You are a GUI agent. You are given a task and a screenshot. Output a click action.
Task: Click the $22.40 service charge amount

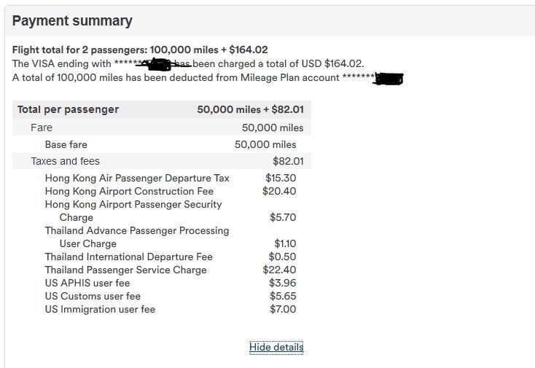pyautogui.click(x=279, y=270)
